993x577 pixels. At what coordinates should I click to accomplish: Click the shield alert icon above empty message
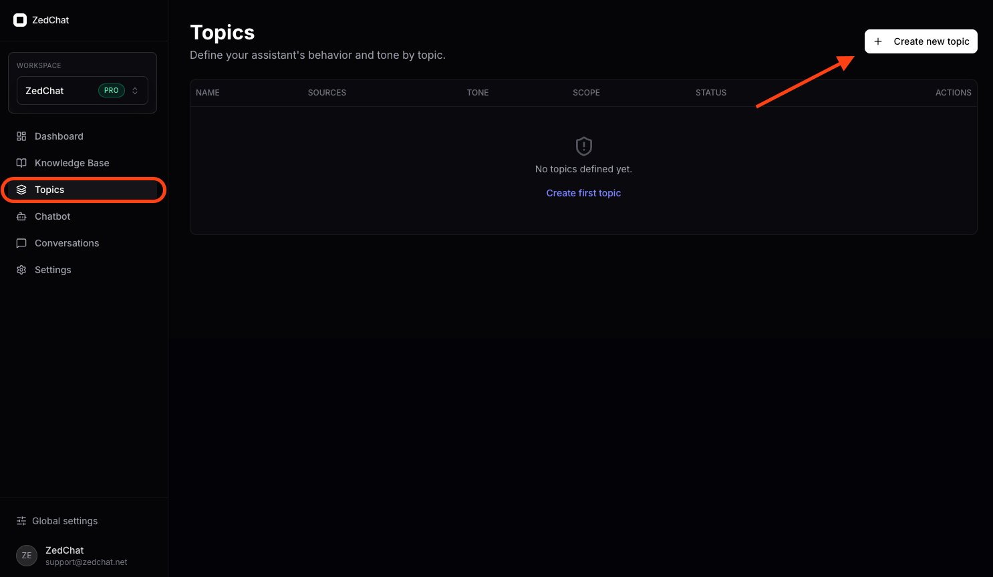(583, 146)
